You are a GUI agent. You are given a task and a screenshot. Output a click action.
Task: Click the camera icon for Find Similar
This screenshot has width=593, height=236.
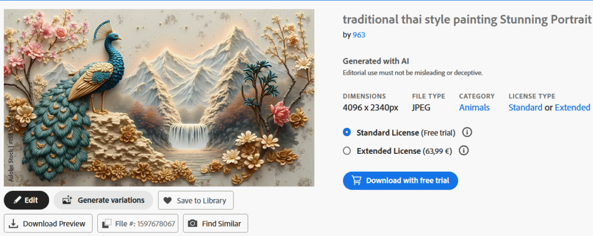click(x=193, y=223)
